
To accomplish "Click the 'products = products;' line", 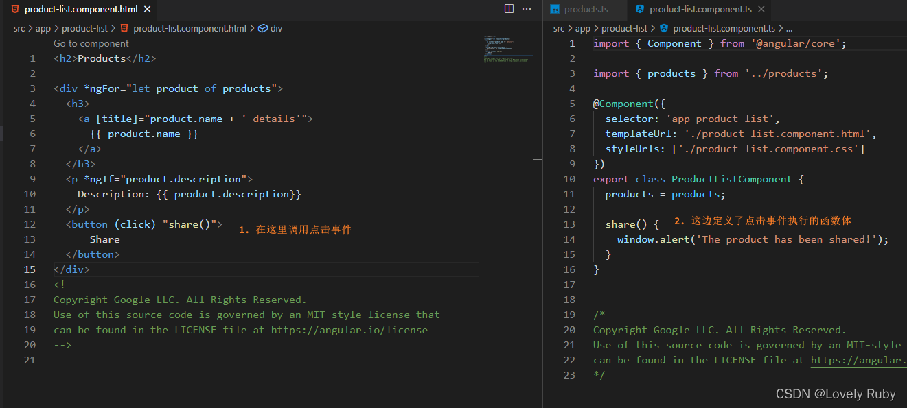I will tap(665, 194).
